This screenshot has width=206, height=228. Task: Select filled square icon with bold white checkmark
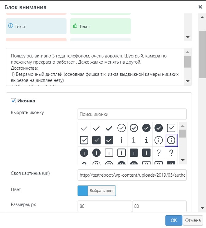click(x=109, y=140)
